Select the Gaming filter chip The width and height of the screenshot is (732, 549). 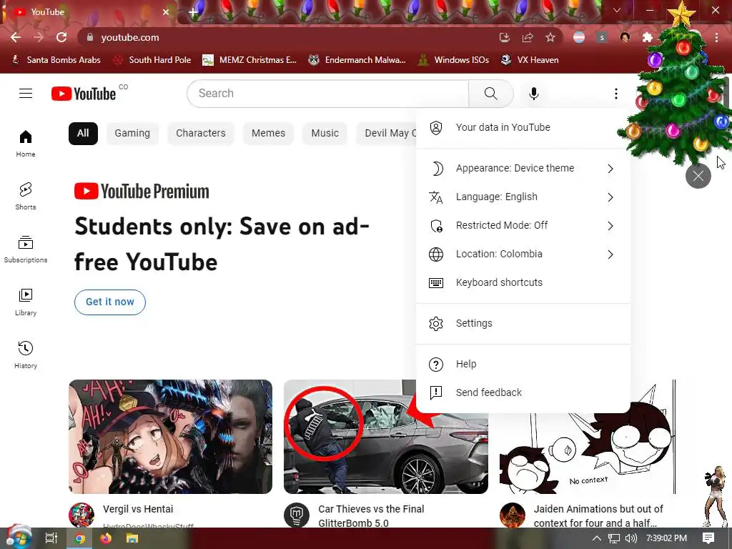[132, 134]
